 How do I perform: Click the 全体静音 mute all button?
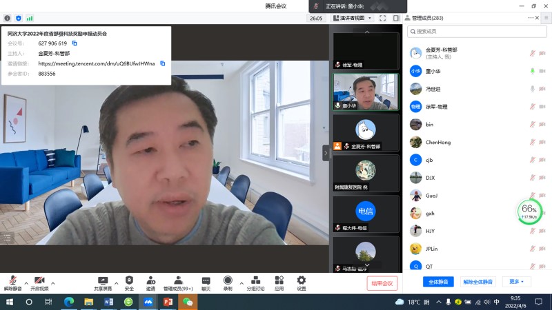[438, 282]
